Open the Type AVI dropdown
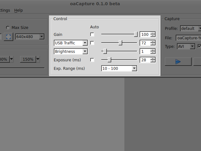This screenshot has height=151, width=201. 186,46
